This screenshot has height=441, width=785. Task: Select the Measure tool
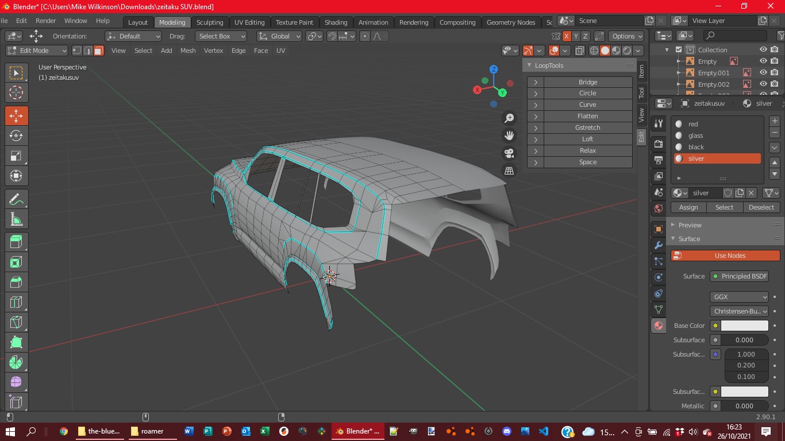(x=16, y=219)
